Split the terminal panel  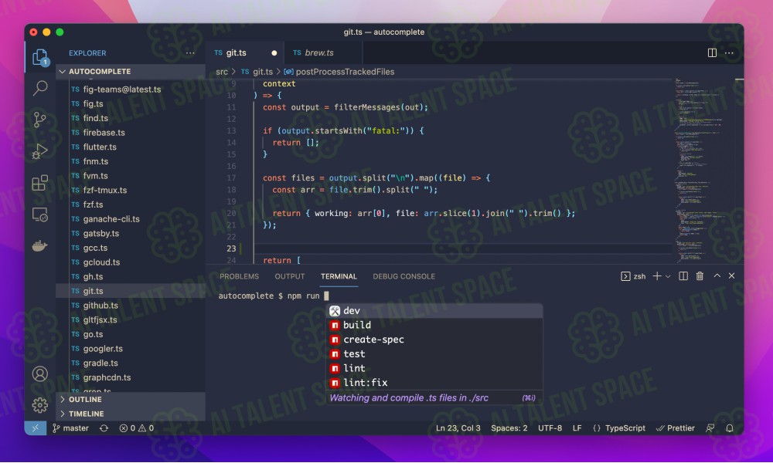683,276
